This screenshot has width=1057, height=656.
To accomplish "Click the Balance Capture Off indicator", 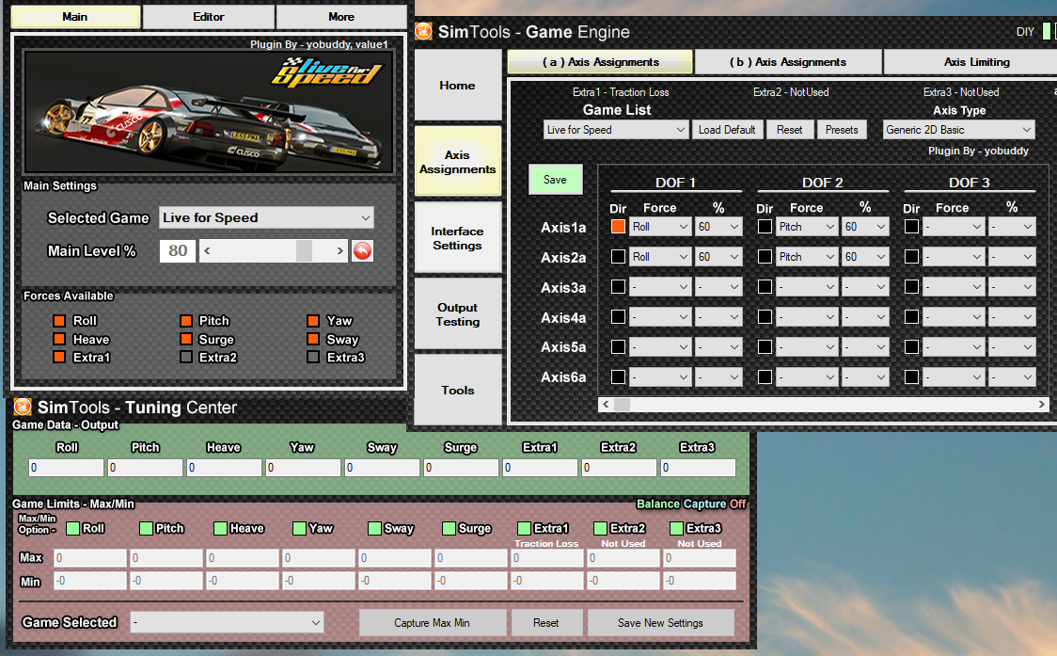I will pos(691,504).
